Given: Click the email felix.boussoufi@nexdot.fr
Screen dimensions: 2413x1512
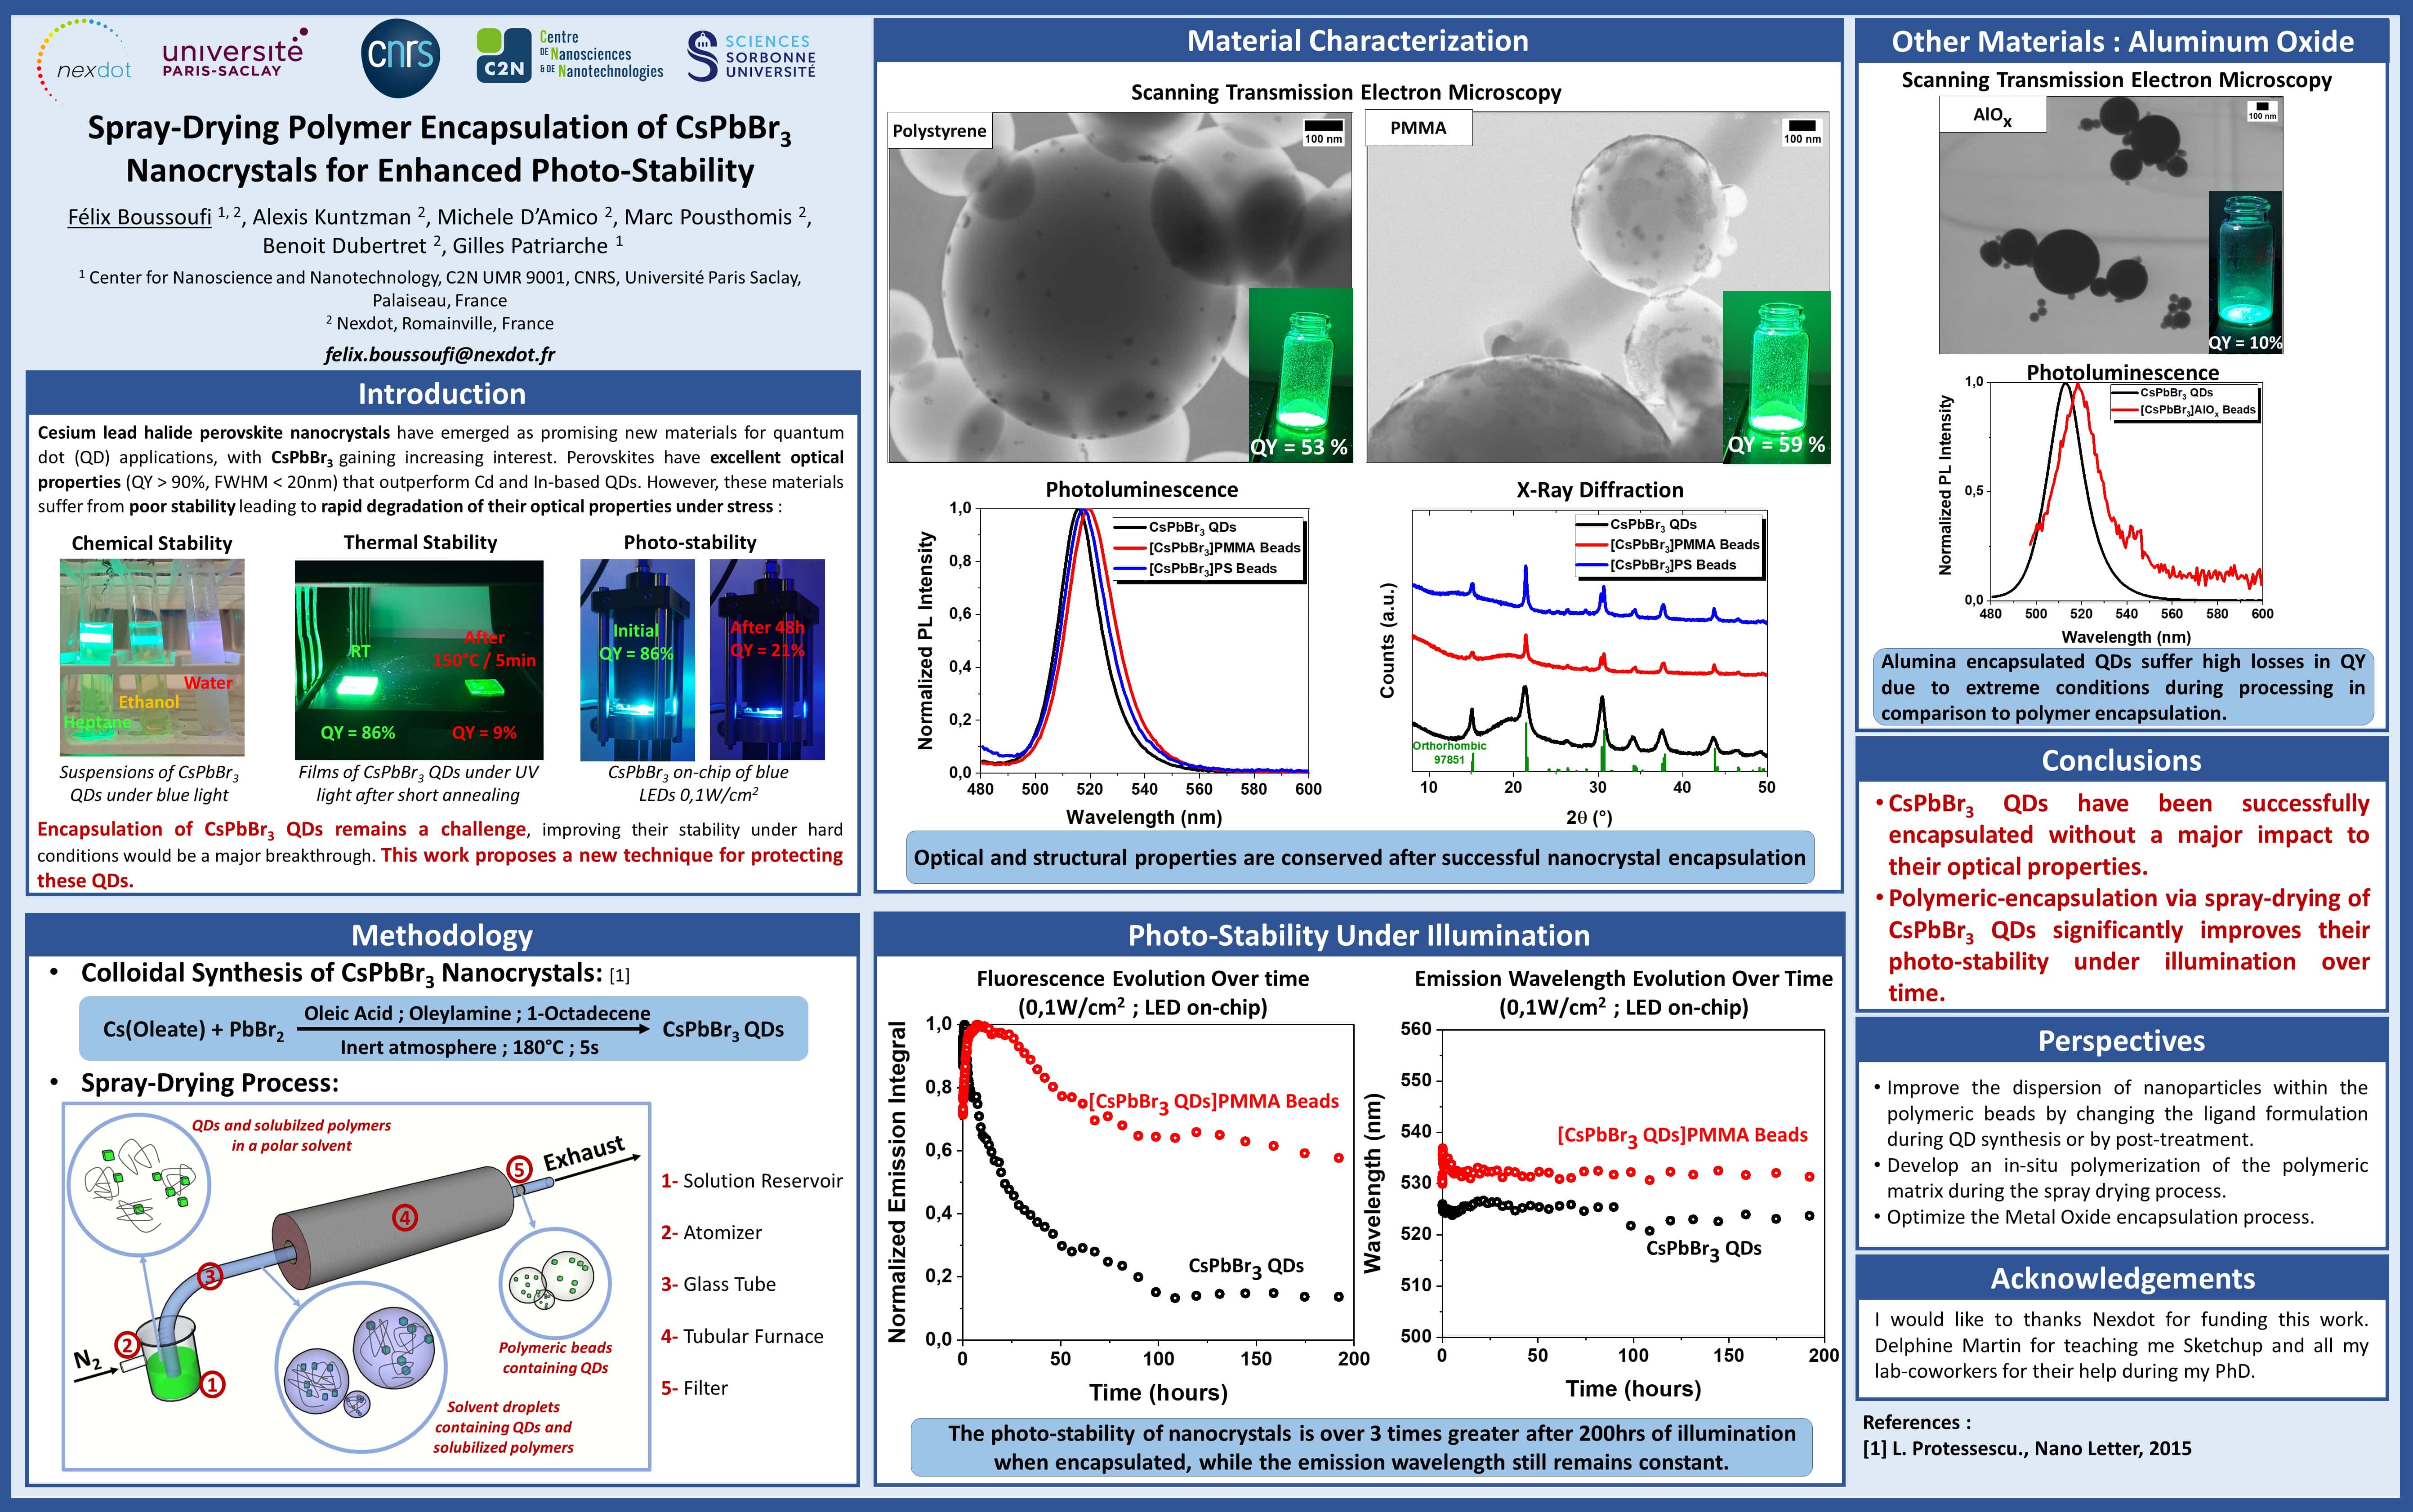Looking at the screenshot, I should [440, 354].
